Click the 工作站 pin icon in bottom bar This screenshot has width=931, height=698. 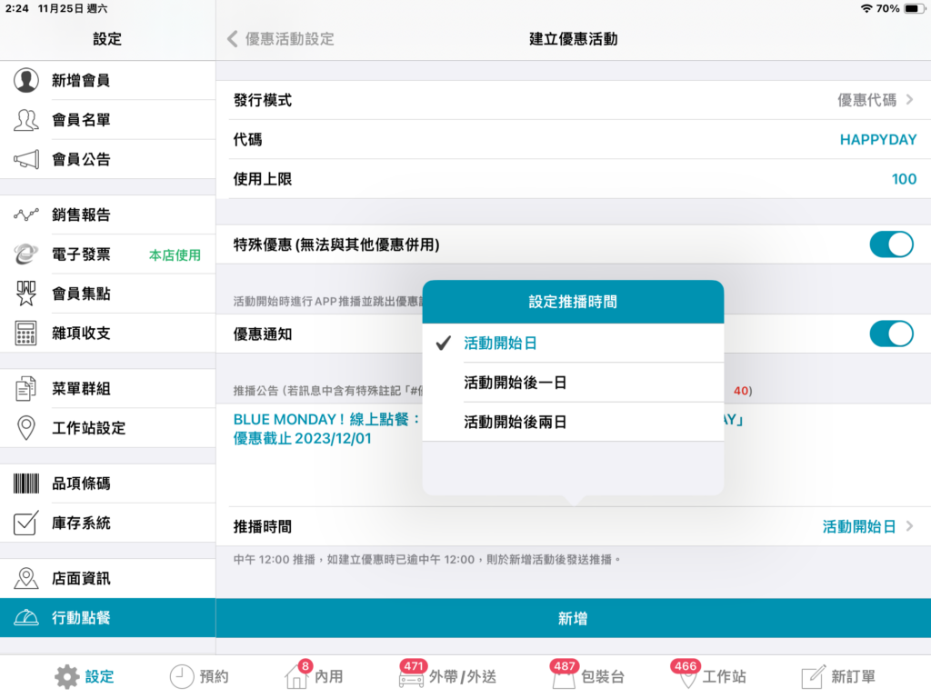687,677
